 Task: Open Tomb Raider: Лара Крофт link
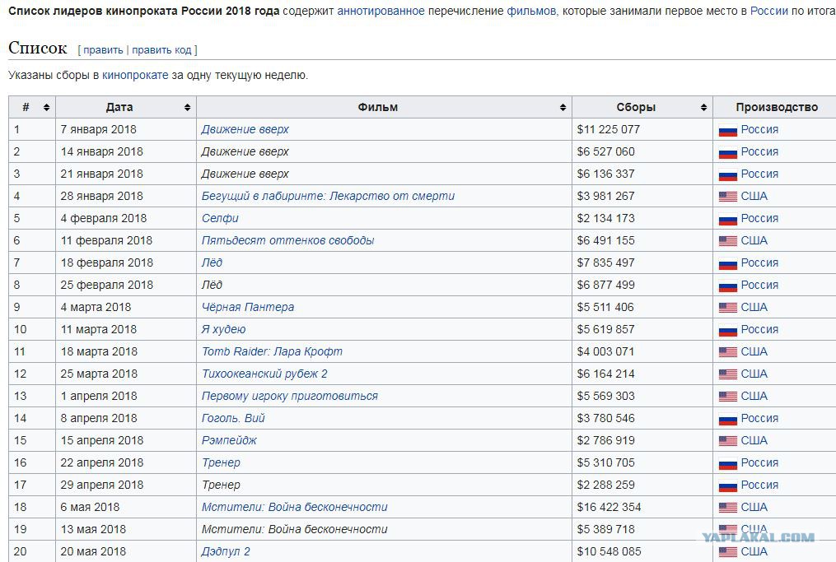(272, 351)
